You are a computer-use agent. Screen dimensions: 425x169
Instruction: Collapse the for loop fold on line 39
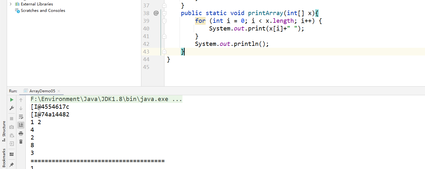click(x=164, y=21)
